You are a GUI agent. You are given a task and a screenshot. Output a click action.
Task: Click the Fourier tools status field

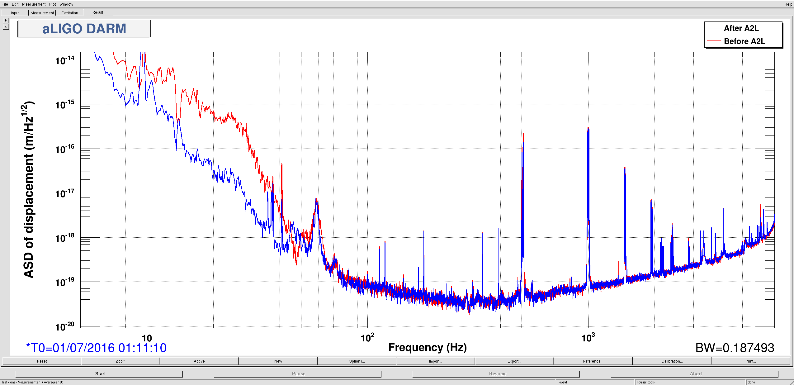click(690, 382)
